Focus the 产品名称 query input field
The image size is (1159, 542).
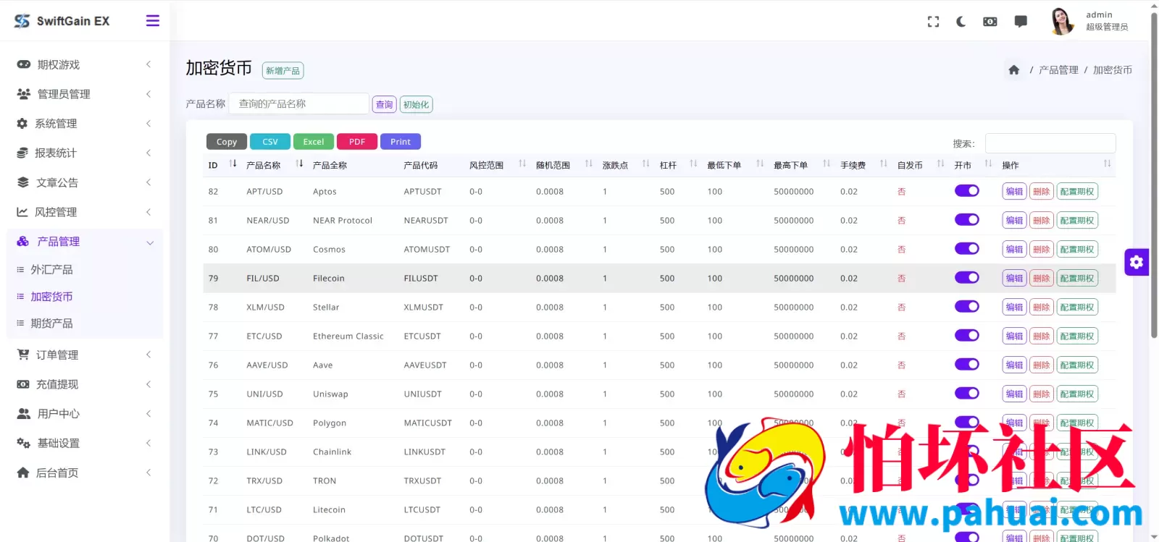point(299,103)
